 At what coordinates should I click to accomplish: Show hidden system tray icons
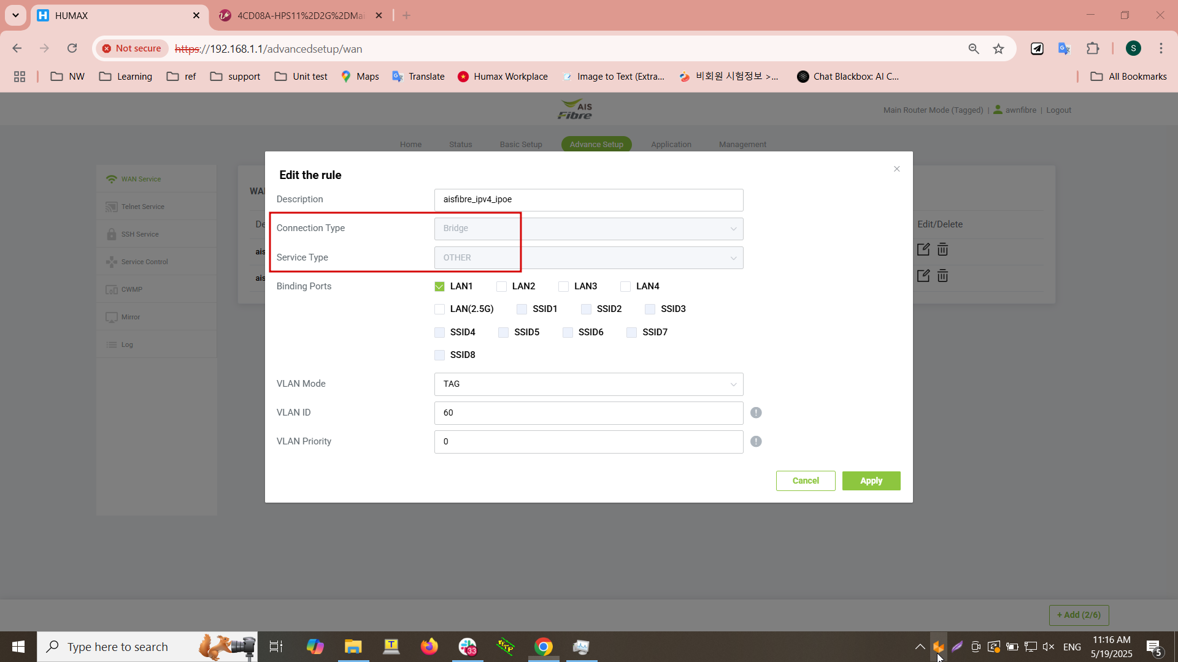[x=920, y=647]
